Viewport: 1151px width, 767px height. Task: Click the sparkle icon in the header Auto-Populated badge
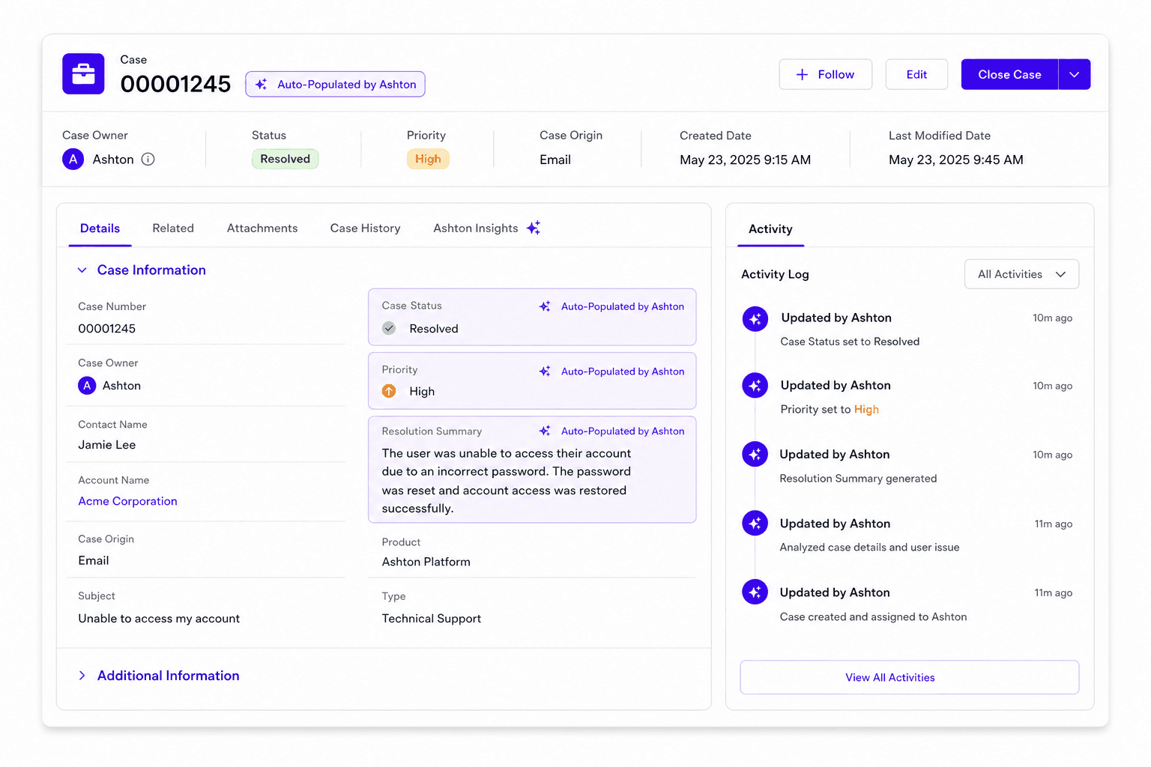[261, 85]
